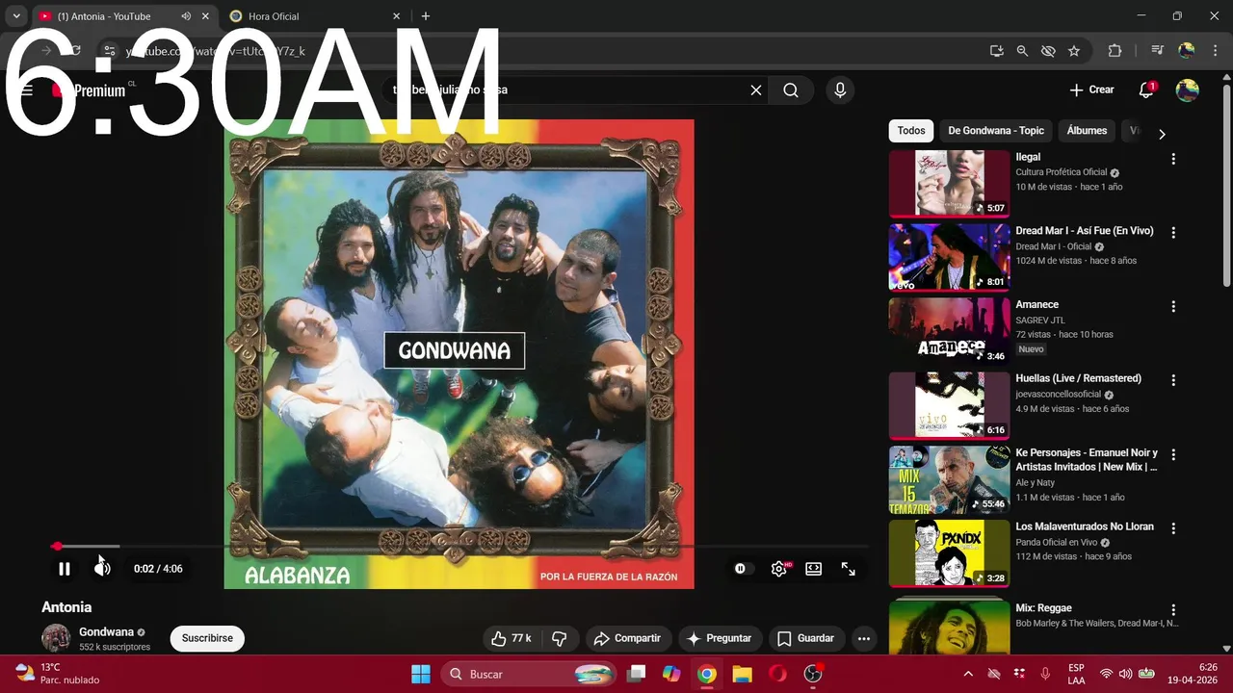This screenshot has height=693, width=1233.
Task: Click the Preguntar button
Action: (x=719, y=638)
